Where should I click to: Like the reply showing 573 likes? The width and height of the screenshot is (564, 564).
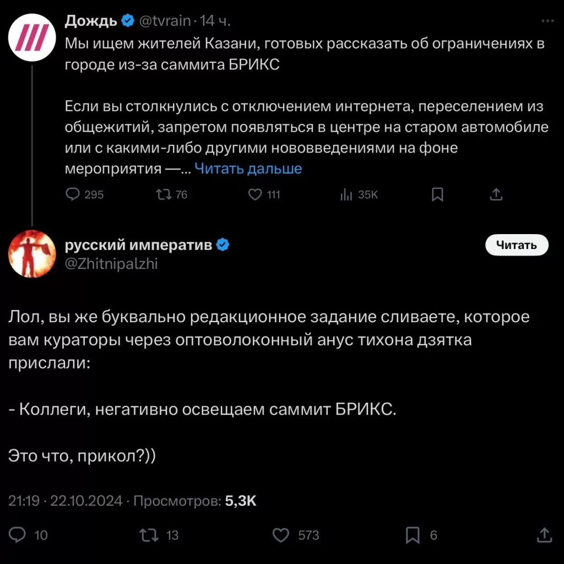pyautogui.click(x=281, y=535)
